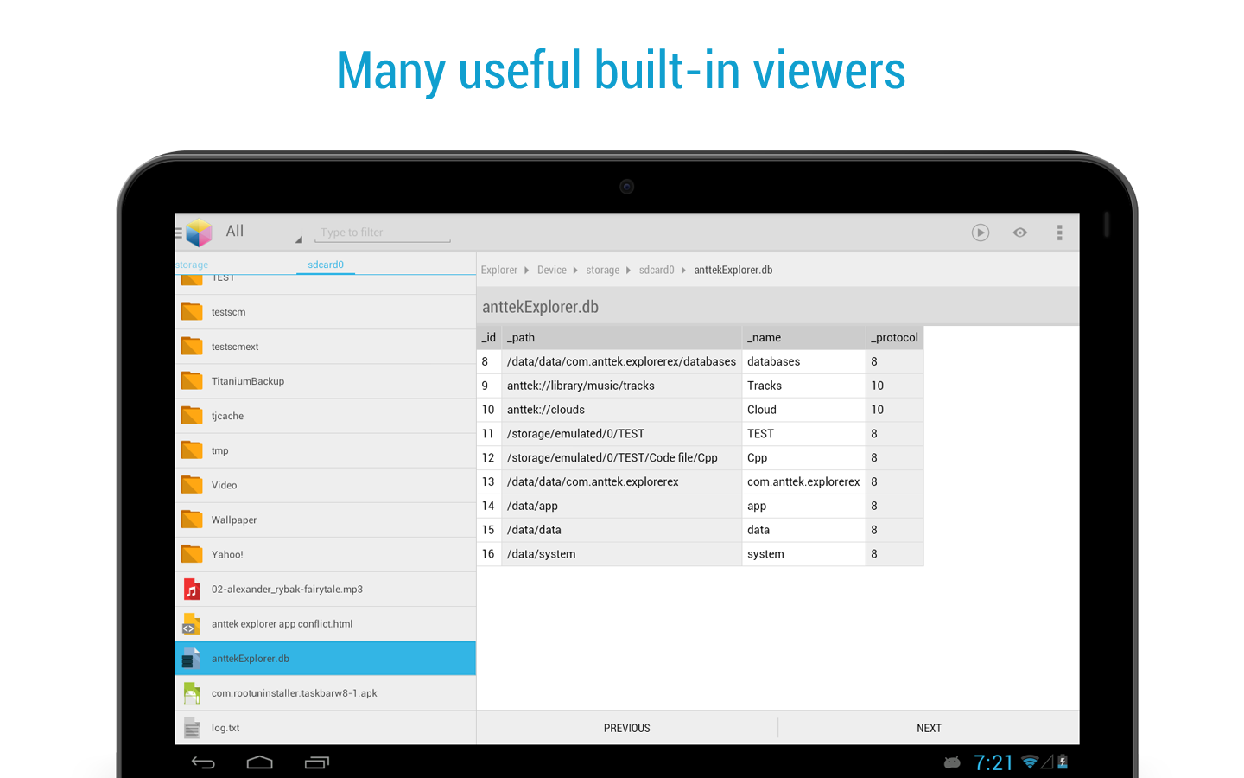Switch to the storage tab

[x=192, y=265]
